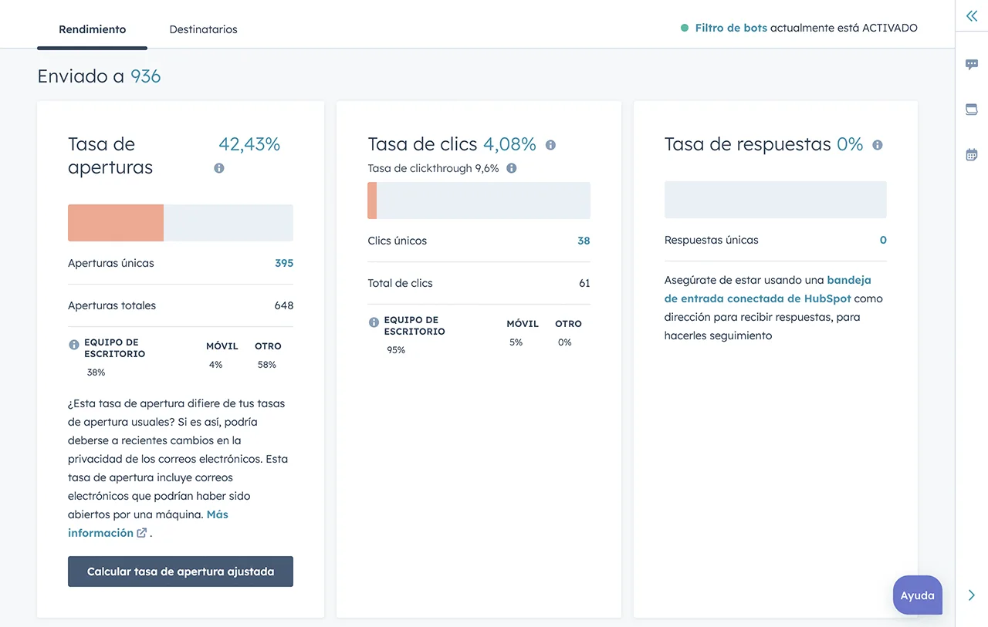Open the 38 Clics únicos count

[584, 241]
